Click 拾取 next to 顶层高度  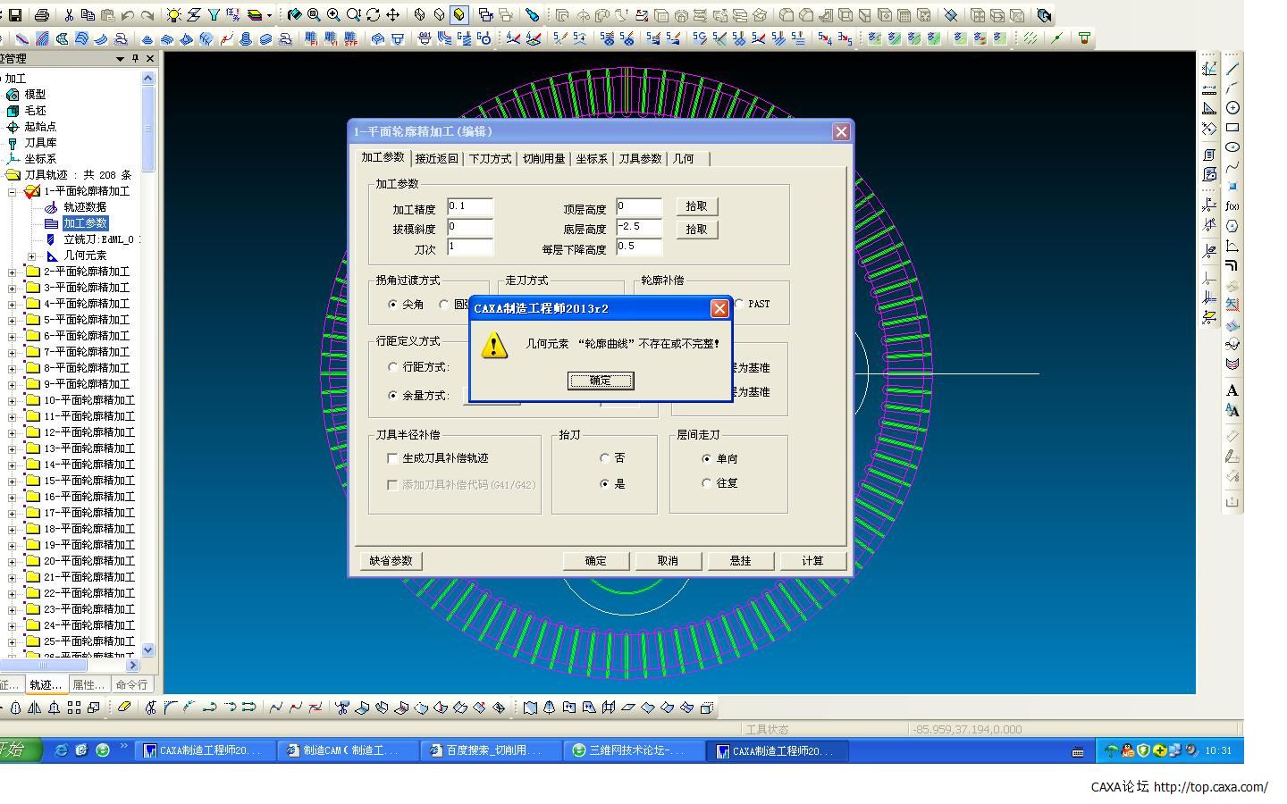(x=696, y=206)
